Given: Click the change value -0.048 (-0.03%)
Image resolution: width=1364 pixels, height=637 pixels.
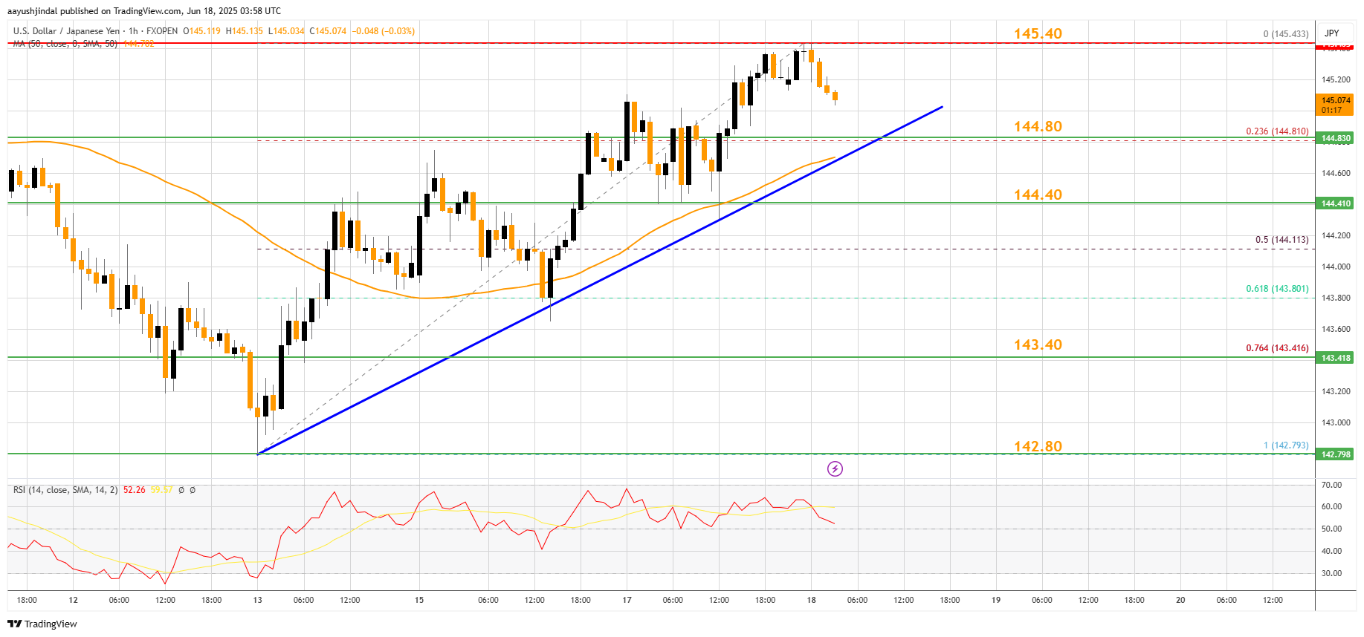Looking at the screenshot, I should pyautogui.click(x=383, y=31).
